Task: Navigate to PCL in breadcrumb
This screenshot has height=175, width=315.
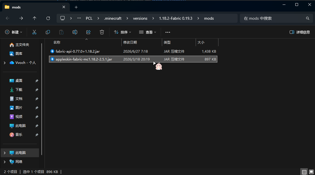Action: pos(89,18)
